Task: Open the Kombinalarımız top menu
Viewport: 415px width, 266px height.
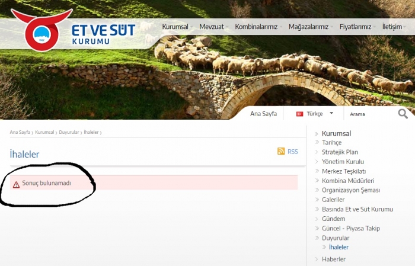Action: tap(256, 27)
